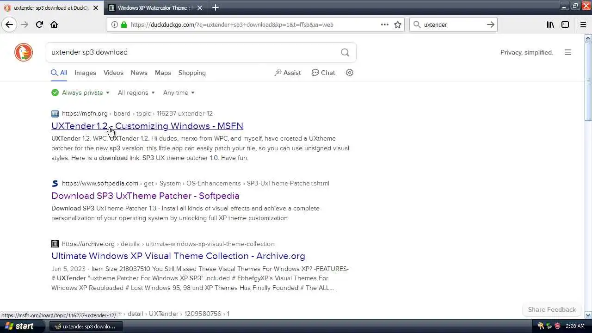Expand the All regions dropdown
This screenshot has width=592, height=333.
[x=136, y=92]
